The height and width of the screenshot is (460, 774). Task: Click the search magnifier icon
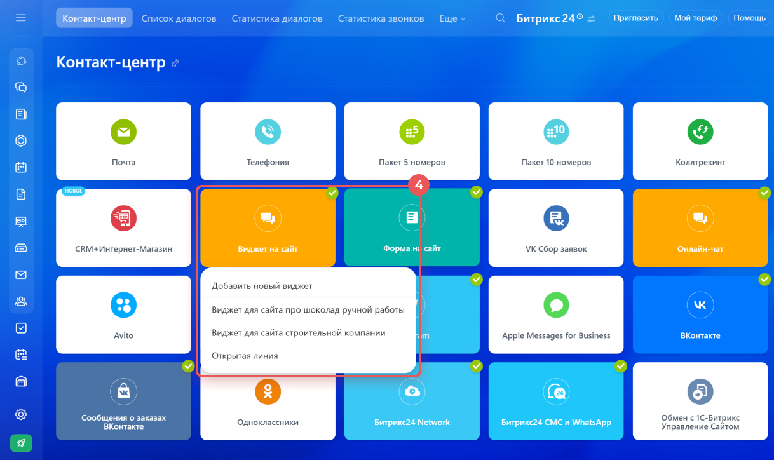click(501, 18)
